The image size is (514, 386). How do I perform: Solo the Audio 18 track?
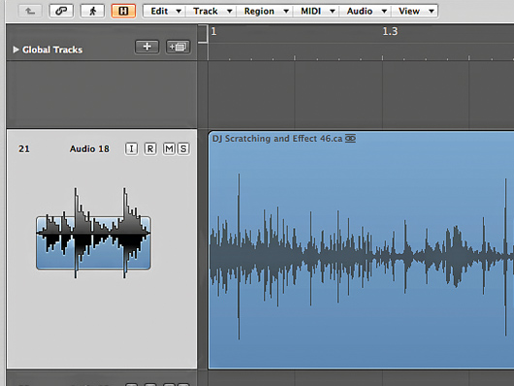(x=183, y=149)
